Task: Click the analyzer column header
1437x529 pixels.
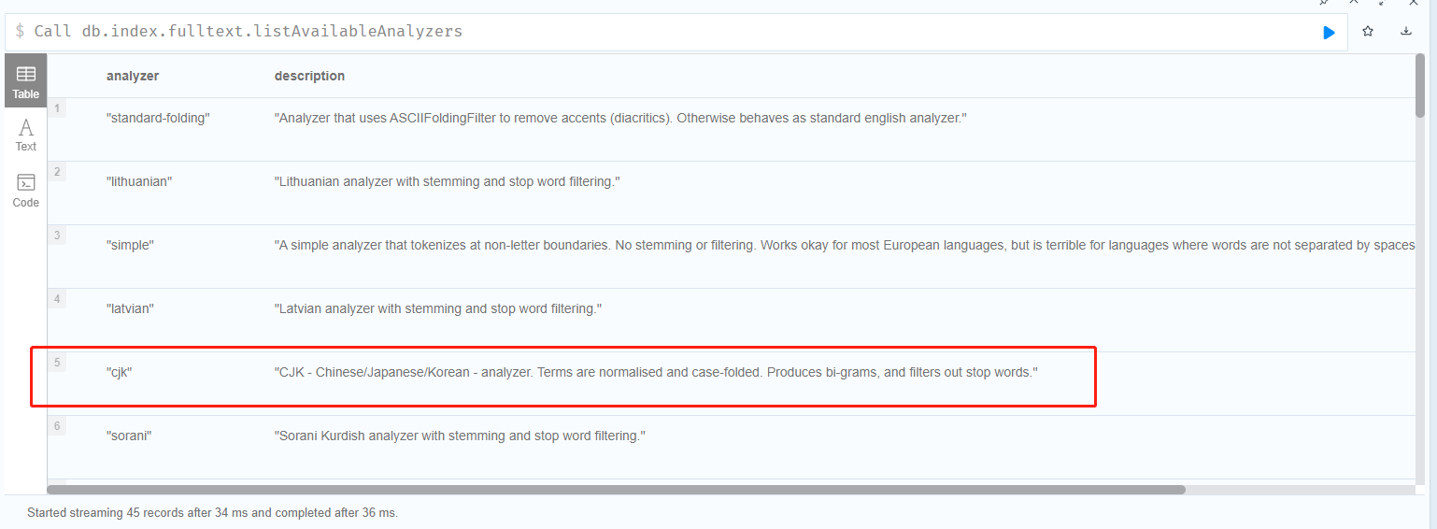Action: 133,76
